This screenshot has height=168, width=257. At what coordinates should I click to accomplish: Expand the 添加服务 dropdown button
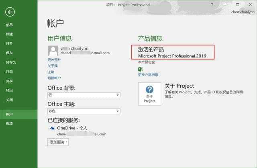pyautogui.click(x=58, y=142)
